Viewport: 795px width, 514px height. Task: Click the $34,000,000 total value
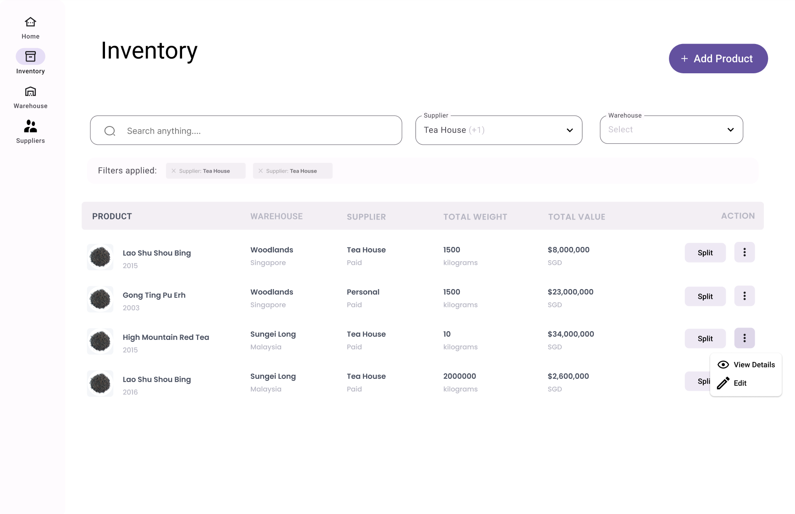pyautogui.click(x=571, y=334)
